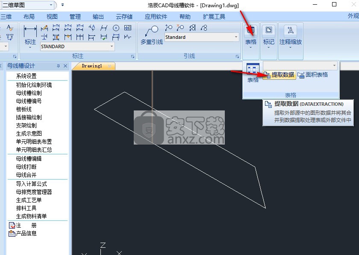
Task: Select 母线槽编号
Action: pyautogui.click(x=29, y=101)
